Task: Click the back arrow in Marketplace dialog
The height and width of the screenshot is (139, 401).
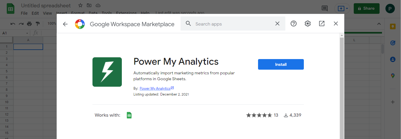Action: click(x=65, y=24)
